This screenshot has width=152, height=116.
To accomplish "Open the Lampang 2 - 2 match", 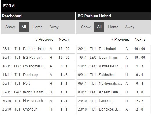I will point(113,101).
